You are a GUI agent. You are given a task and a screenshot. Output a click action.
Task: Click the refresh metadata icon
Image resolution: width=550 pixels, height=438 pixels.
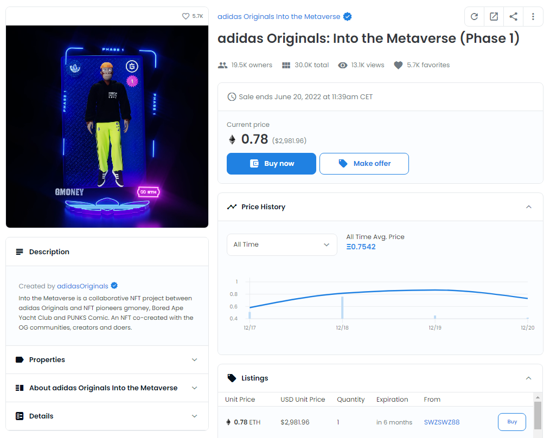click(x=474, y=16)
